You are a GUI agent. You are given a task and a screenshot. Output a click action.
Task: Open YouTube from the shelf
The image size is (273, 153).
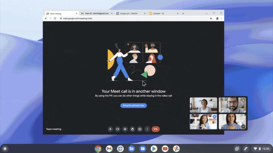(x=165, y=149)
